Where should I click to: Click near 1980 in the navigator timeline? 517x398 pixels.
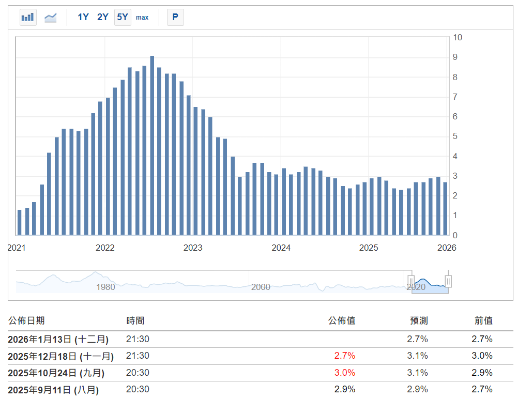pyautogui.click(x=105, y=287)
